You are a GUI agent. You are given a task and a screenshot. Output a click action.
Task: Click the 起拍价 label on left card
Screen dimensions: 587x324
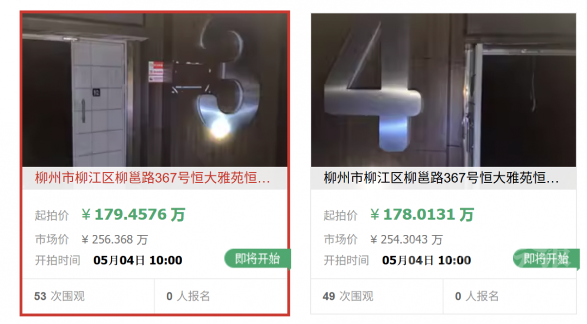click(52, 215)
